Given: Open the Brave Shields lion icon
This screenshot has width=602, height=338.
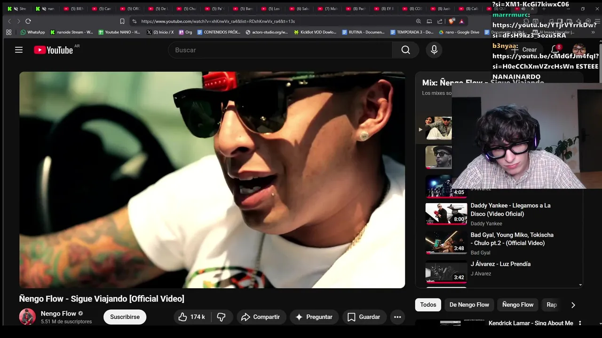Looking at the screenshot, I should 452,21.
